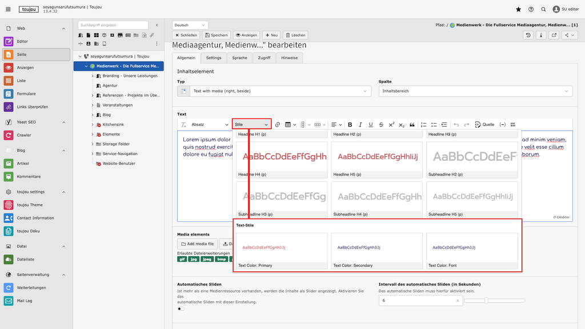Open record history icon
This screenshot has height=329, width=585.
pyautogui.click(x=528, y=35)
